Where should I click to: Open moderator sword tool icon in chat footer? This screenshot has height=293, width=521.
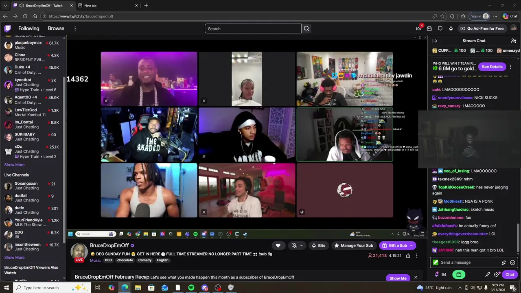click(488, 275)
